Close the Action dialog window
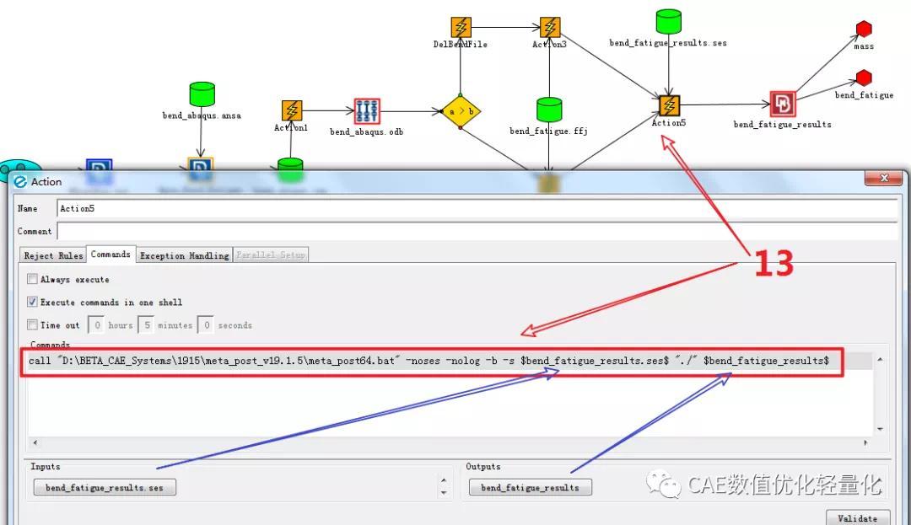911x525 pixels. click(x=884, y=178)
